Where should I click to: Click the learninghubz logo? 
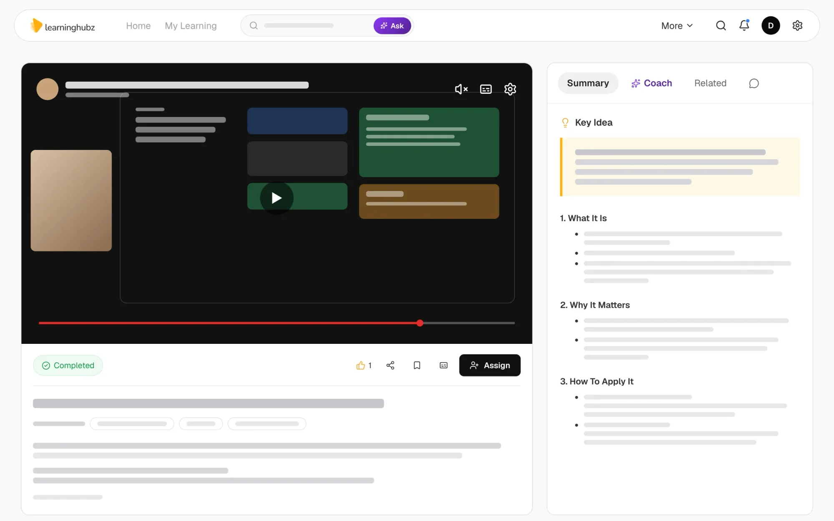[63, 26]
